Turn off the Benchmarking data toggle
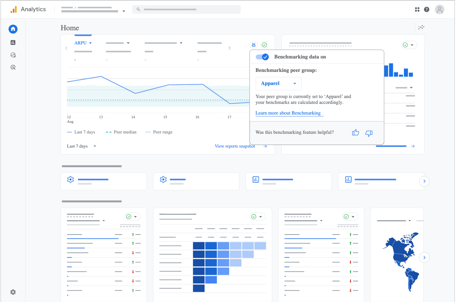This screenshot has height=302, width=456. click(x=262, y=57)
